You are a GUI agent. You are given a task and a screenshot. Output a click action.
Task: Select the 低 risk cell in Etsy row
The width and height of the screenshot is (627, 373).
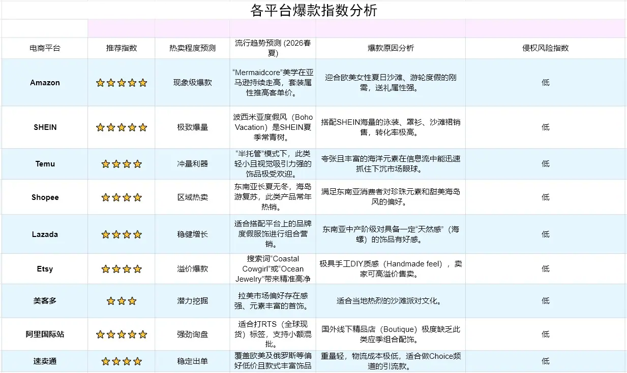click(546, 269)
